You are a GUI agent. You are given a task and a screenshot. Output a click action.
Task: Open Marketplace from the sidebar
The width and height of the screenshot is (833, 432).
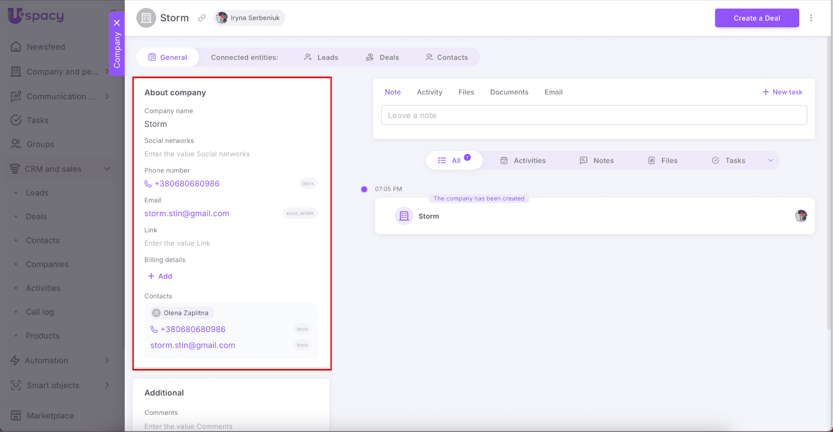click(50, 415)
